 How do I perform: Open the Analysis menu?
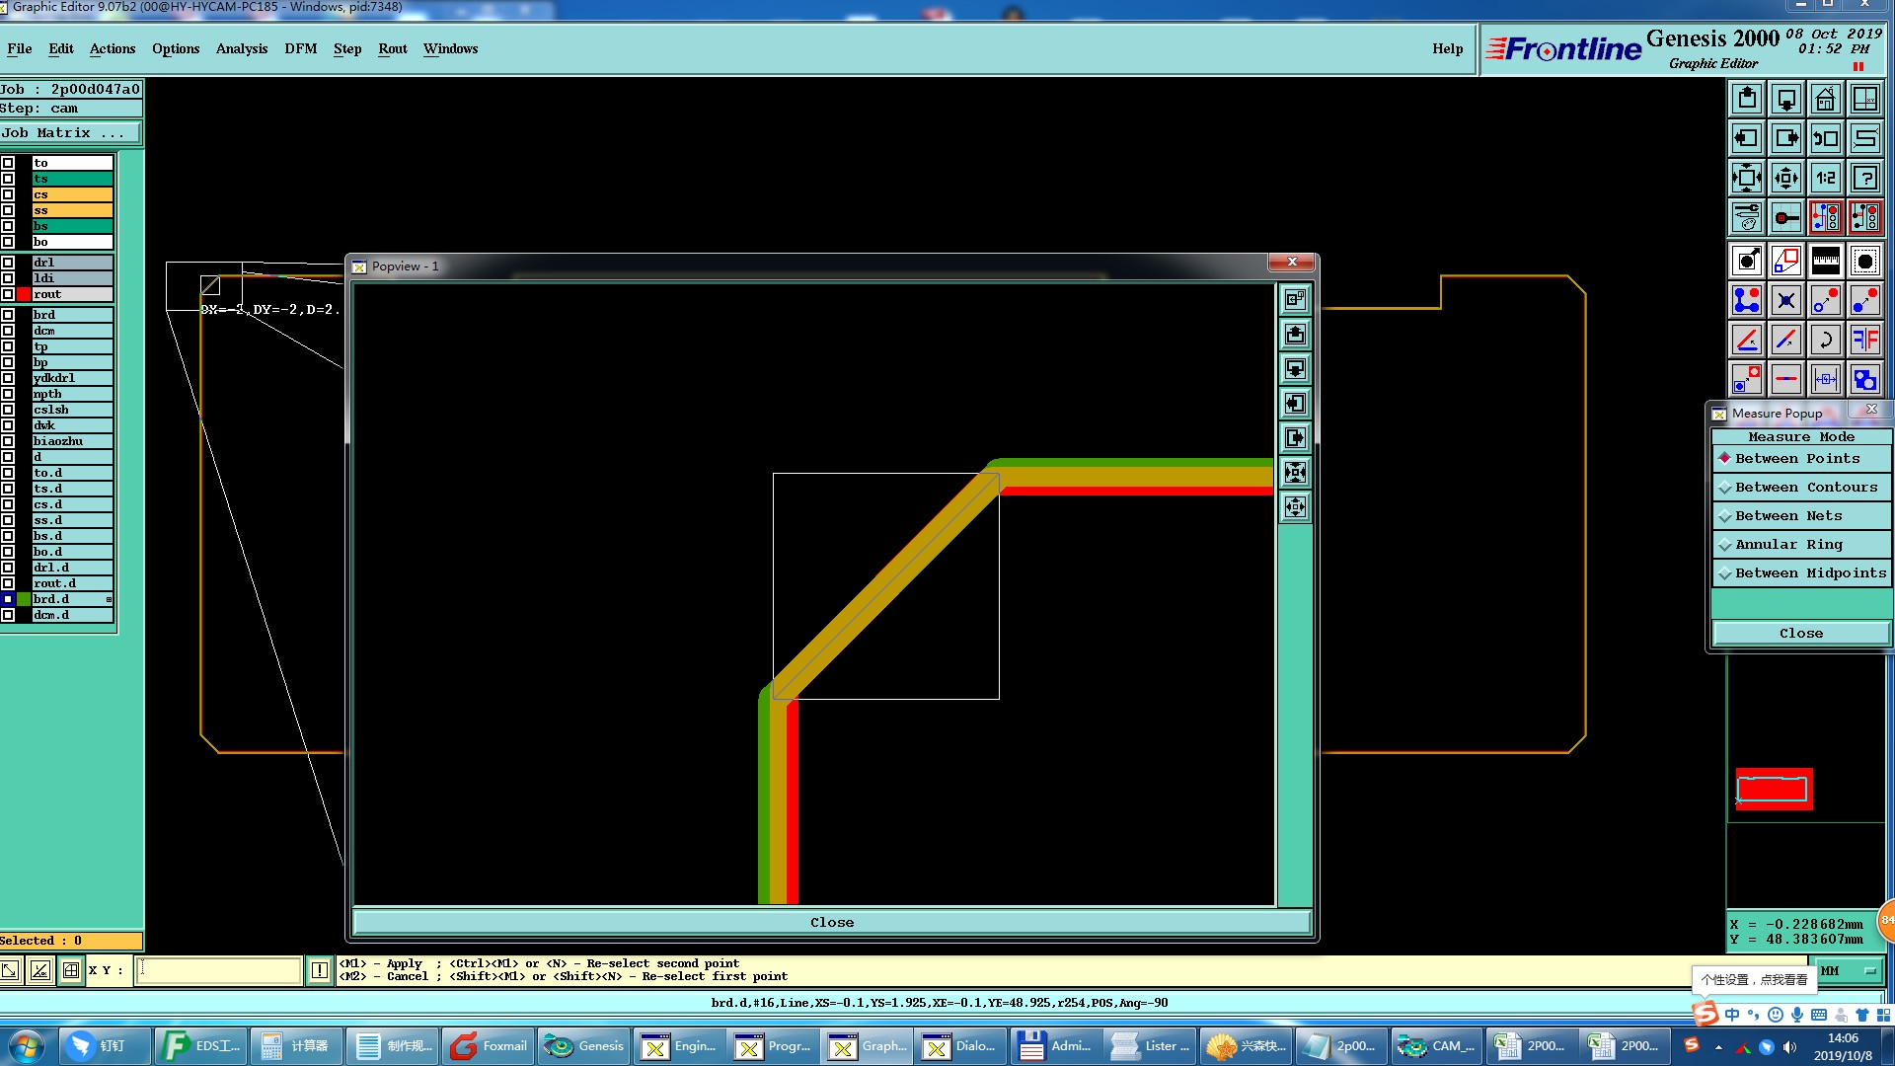(241, 48)
